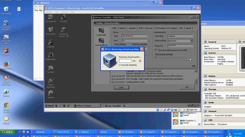Open the Initial method dropdown
The height and width of the screenshot is (137, 245).
tap(191, 41)
